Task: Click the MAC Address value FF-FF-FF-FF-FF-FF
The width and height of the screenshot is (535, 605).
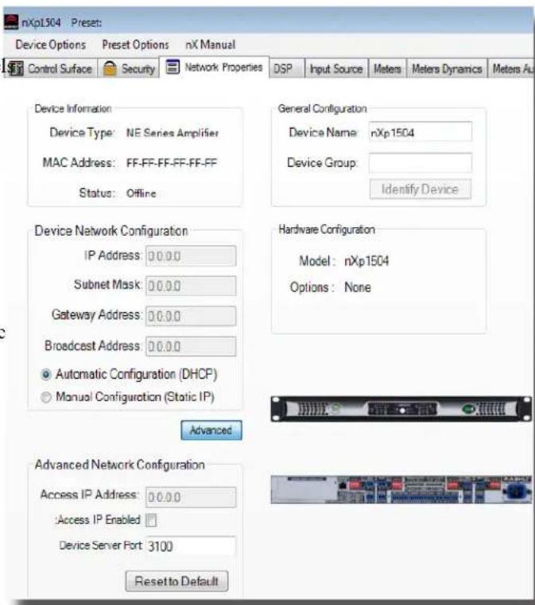Action: pyautogui.click(x=172, y=163)
